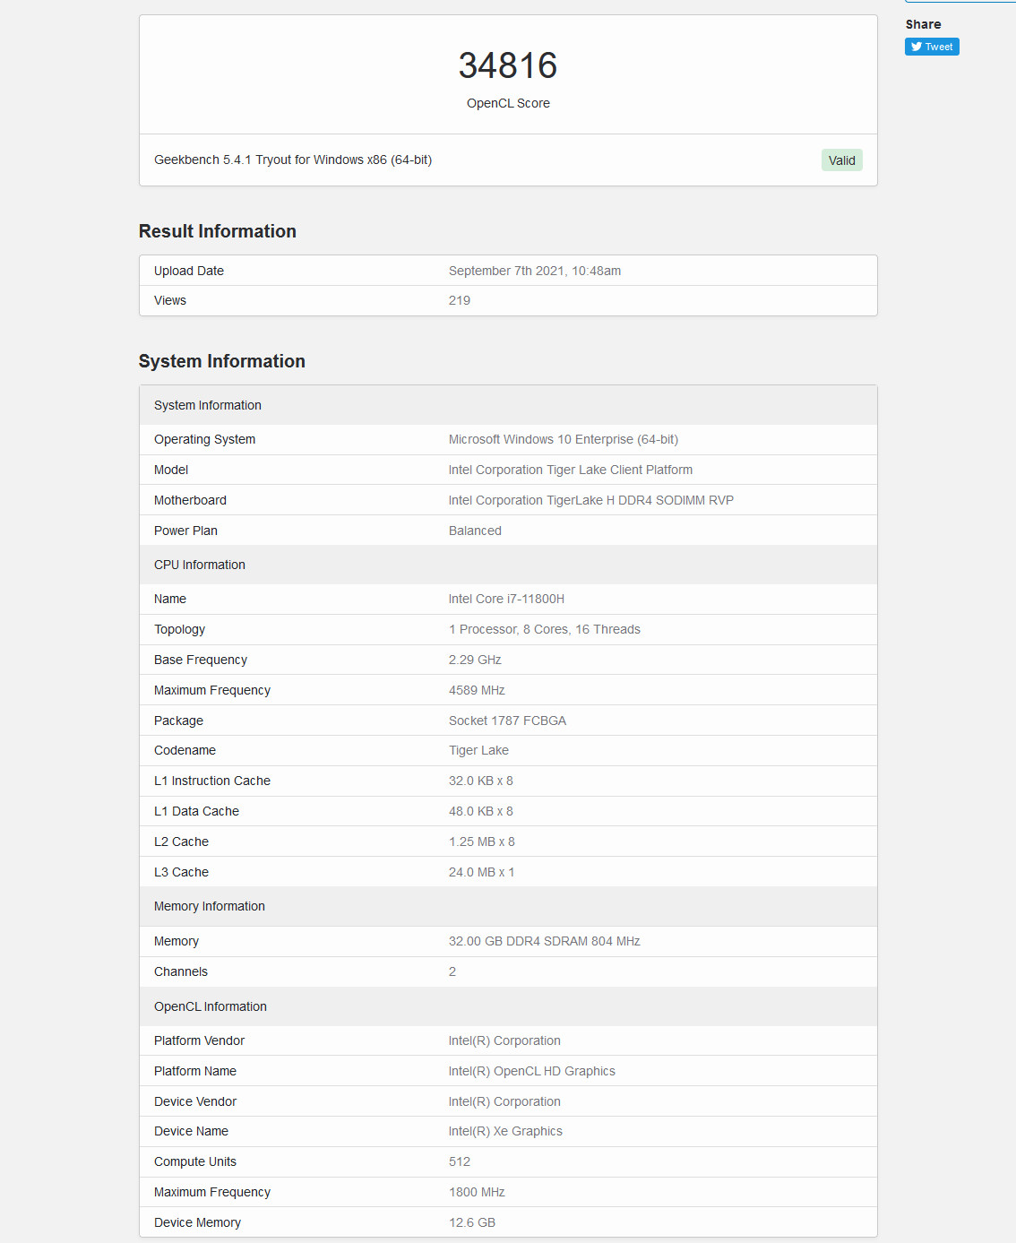Viewport: 1016px width, 1243px height.
Task: Click the CPU Information table header row
Action: click(508, 565)
